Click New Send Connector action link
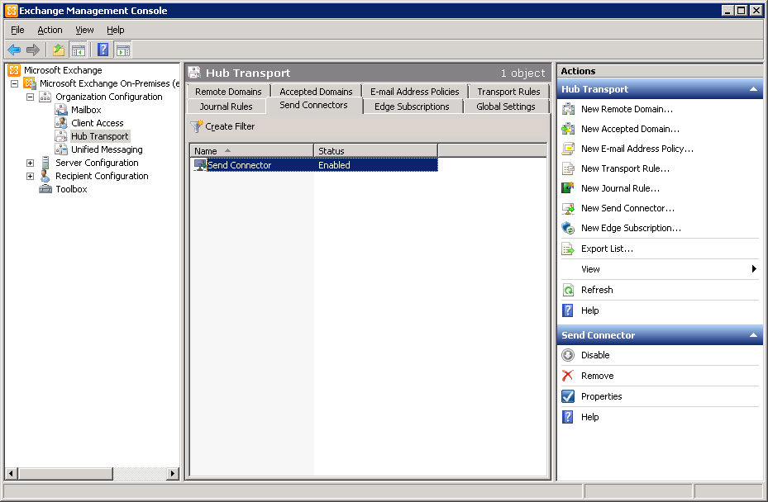Viewport: 768px width, 502px height. 628,208
